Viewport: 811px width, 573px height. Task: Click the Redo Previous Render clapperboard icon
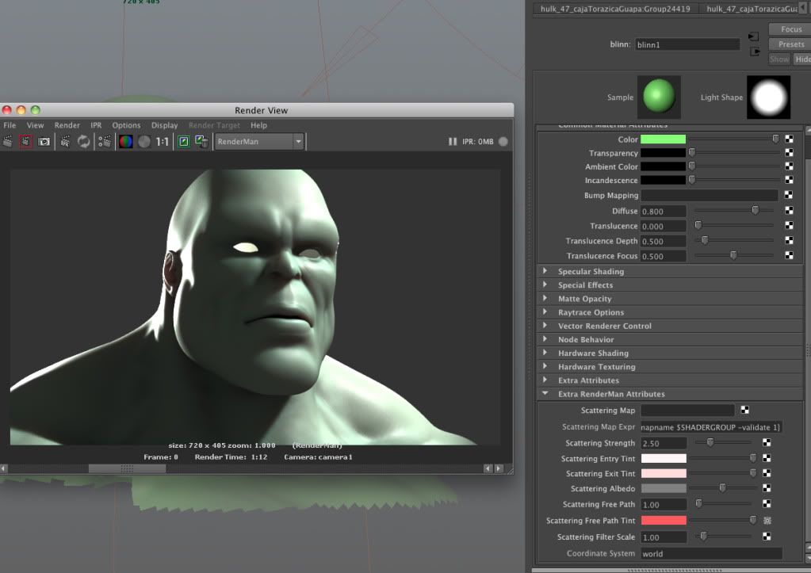pyautogui.click(x=8, y=142)
